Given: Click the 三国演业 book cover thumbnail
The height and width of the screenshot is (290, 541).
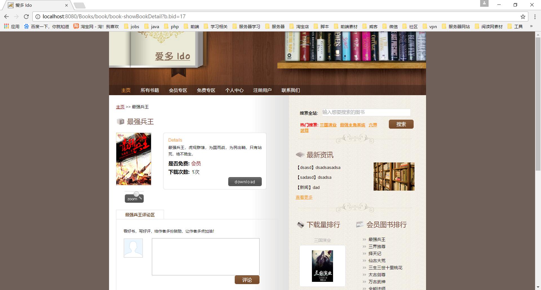Looking at the screenshot, I should (x=322, y=266).
